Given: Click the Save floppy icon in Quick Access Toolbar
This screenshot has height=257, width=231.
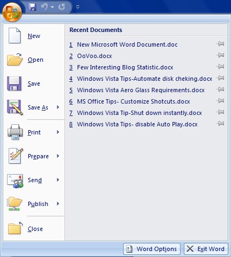Looking at the screenshot, I should (33, 7).
